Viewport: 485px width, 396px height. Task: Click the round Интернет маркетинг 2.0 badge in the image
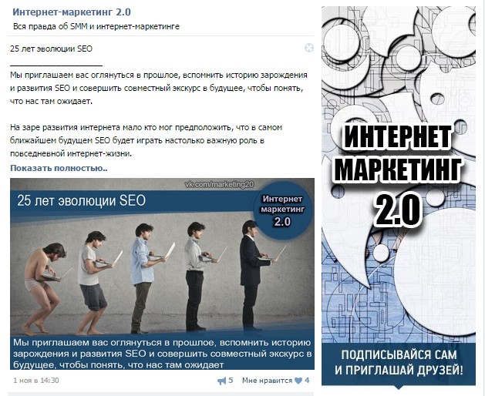282,210
